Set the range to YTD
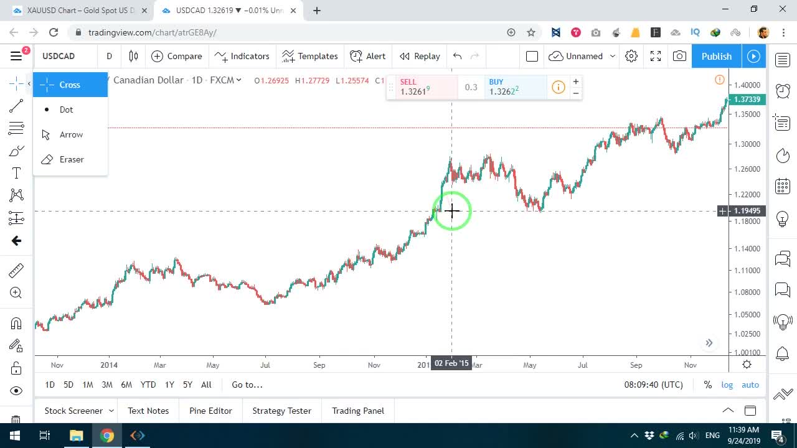797x448 pixels. click(x=148, y=385)
